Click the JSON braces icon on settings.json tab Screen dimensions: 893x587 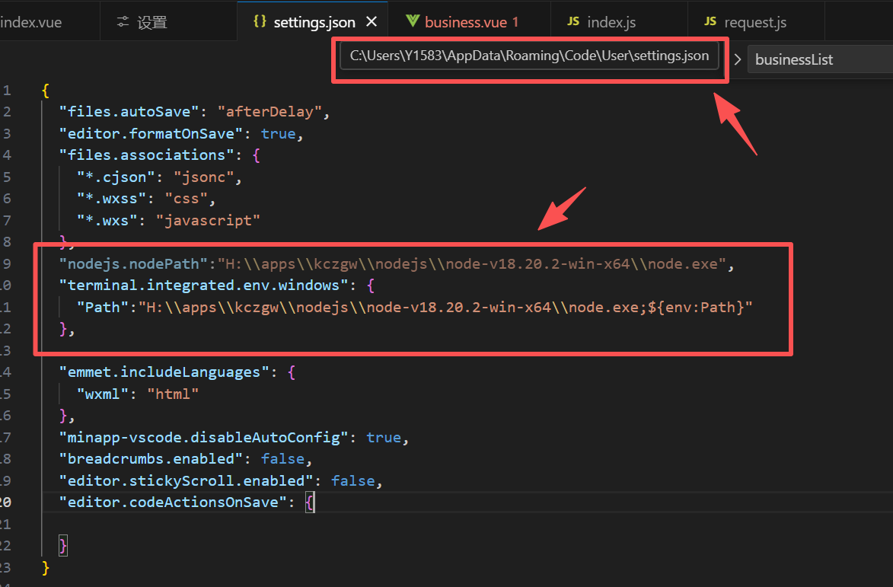[259, 22]
